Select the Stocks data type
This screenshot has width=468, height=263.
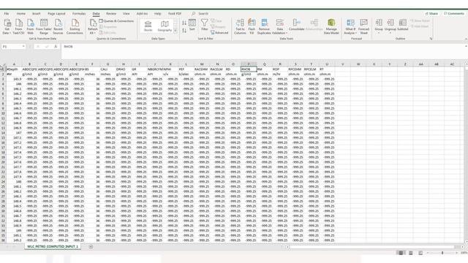(148, 26)
